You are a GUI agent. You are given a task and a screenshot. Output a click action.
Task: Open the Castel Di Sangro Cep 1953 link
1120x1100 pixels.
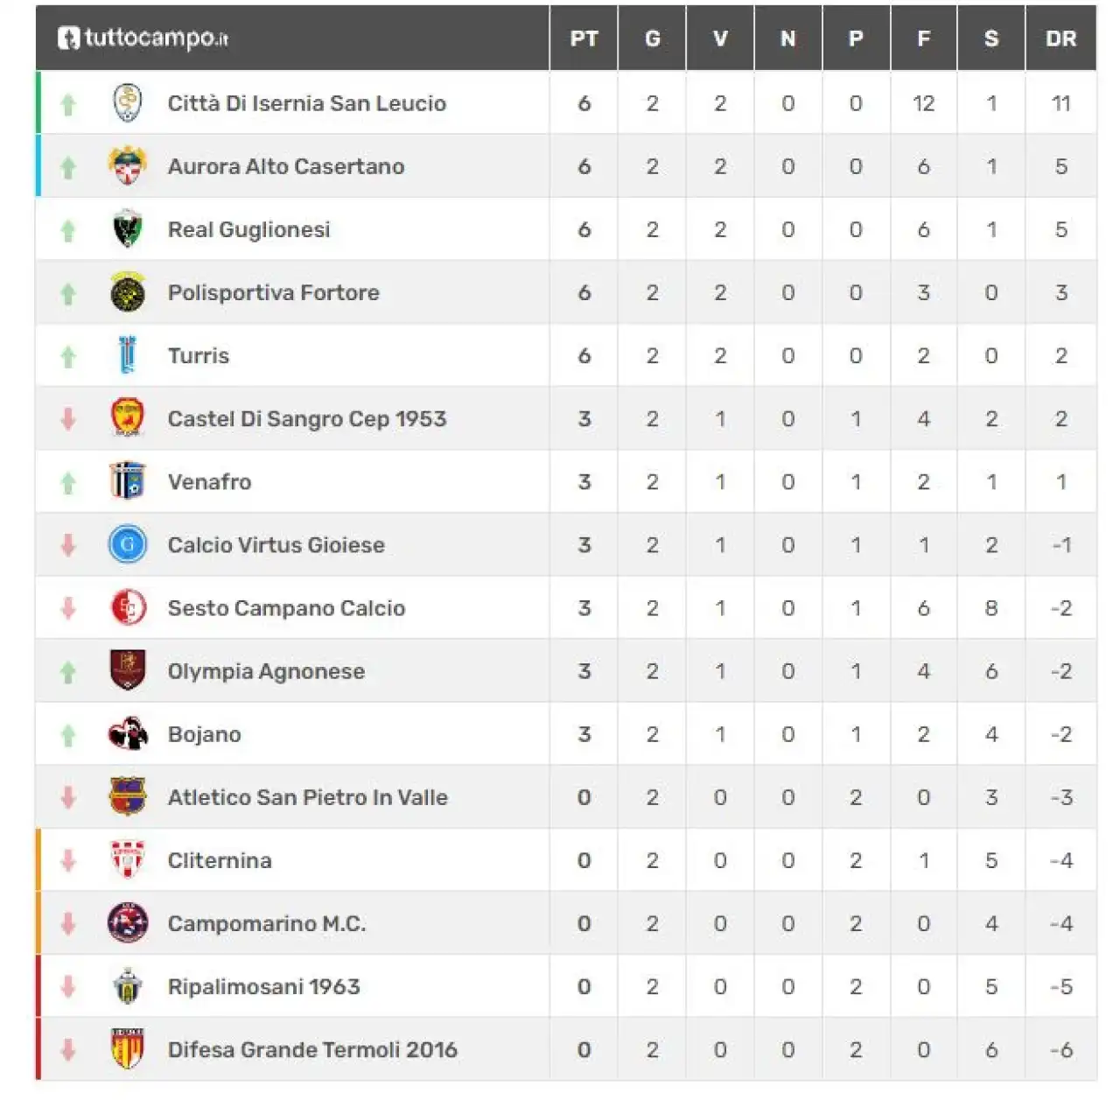click(307, 419)
